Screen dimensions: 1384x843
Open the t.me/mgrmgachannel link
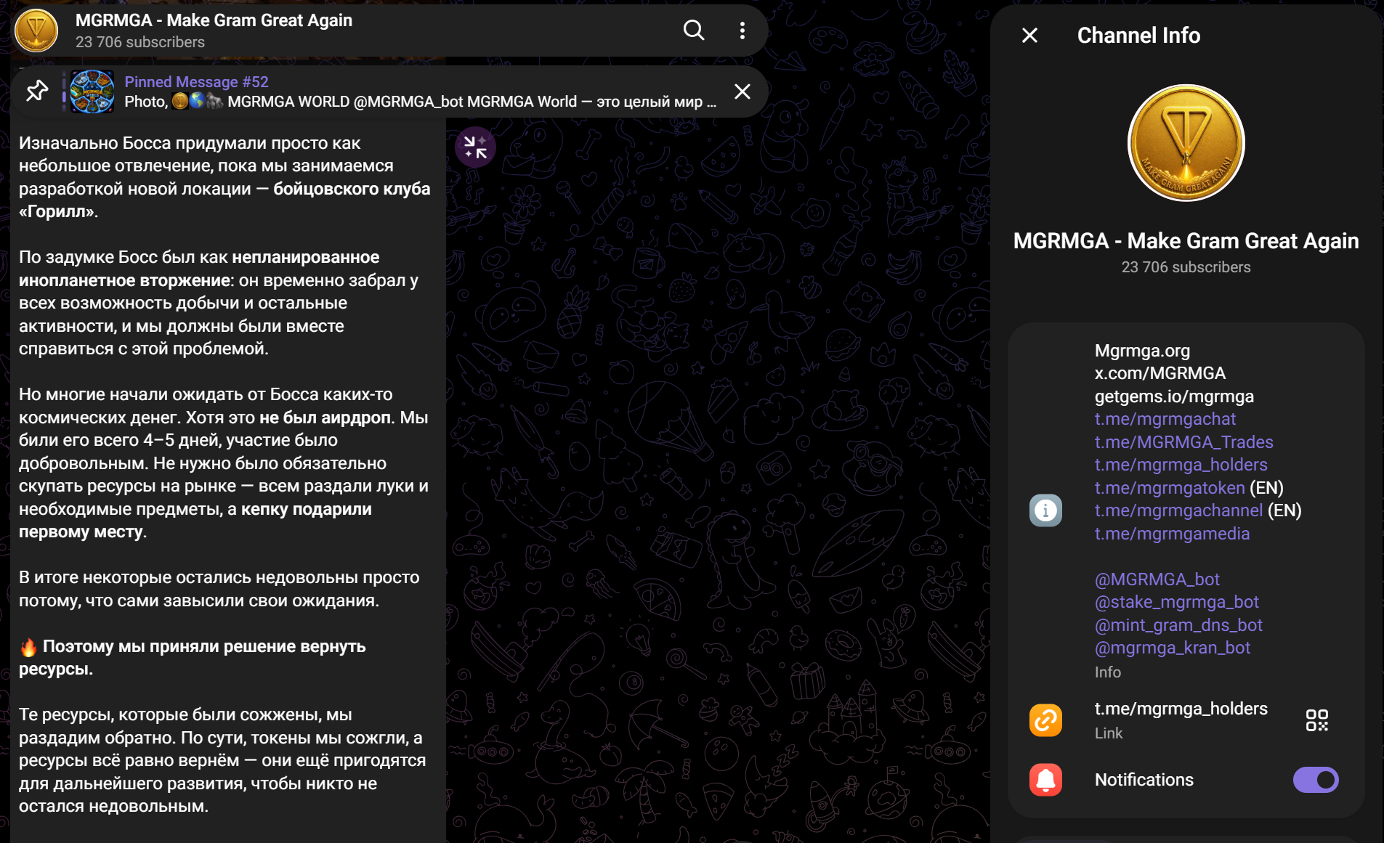click(x=1178, y=510)
